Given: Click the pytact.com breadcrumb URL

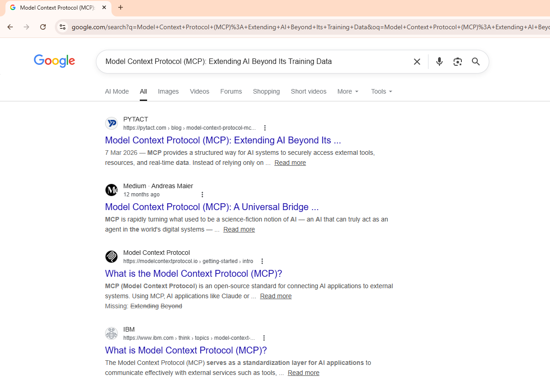Looking at the screenshot, I should [x=190, y=128].
